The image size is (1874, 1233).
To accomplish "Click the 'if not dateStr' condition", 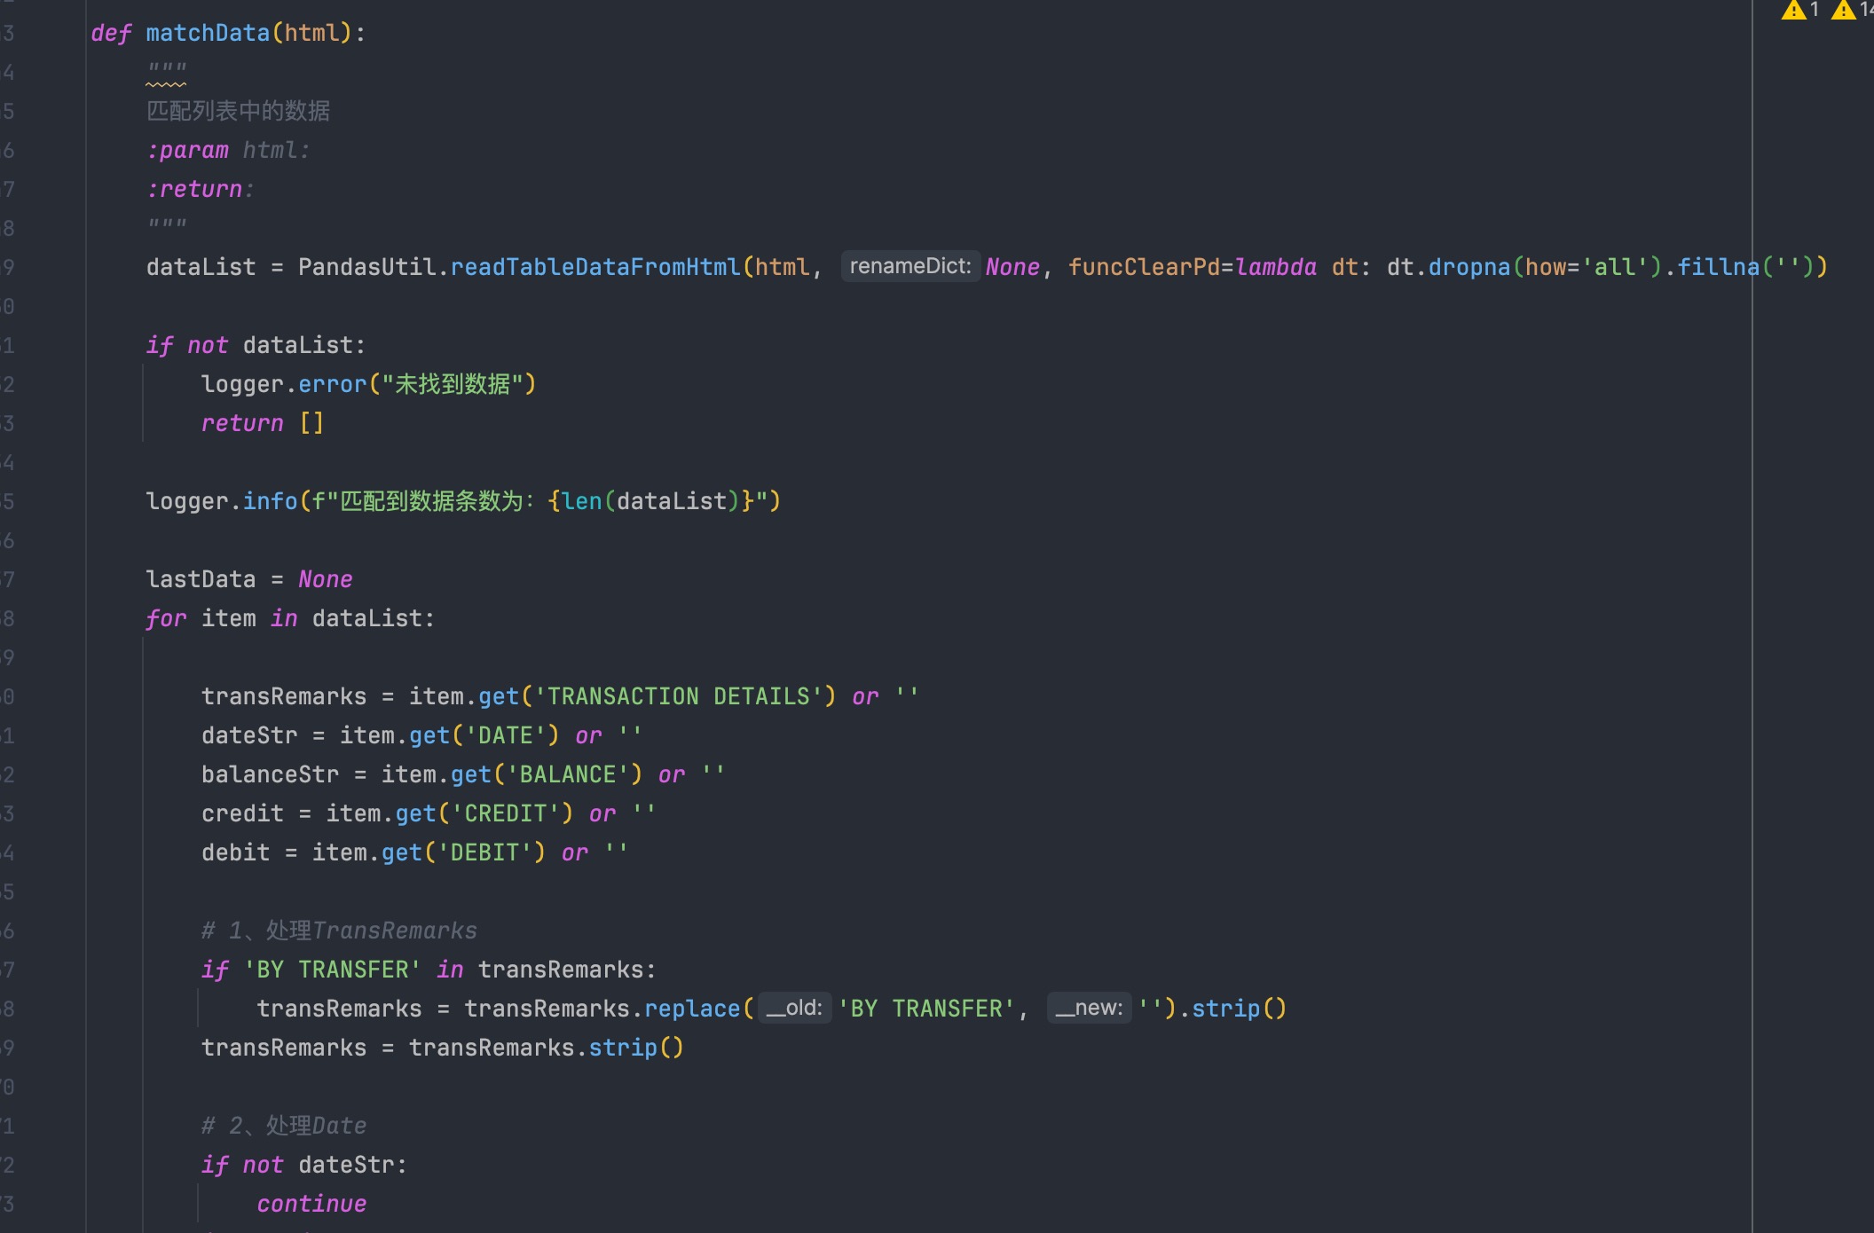I will click(304, 1165).
